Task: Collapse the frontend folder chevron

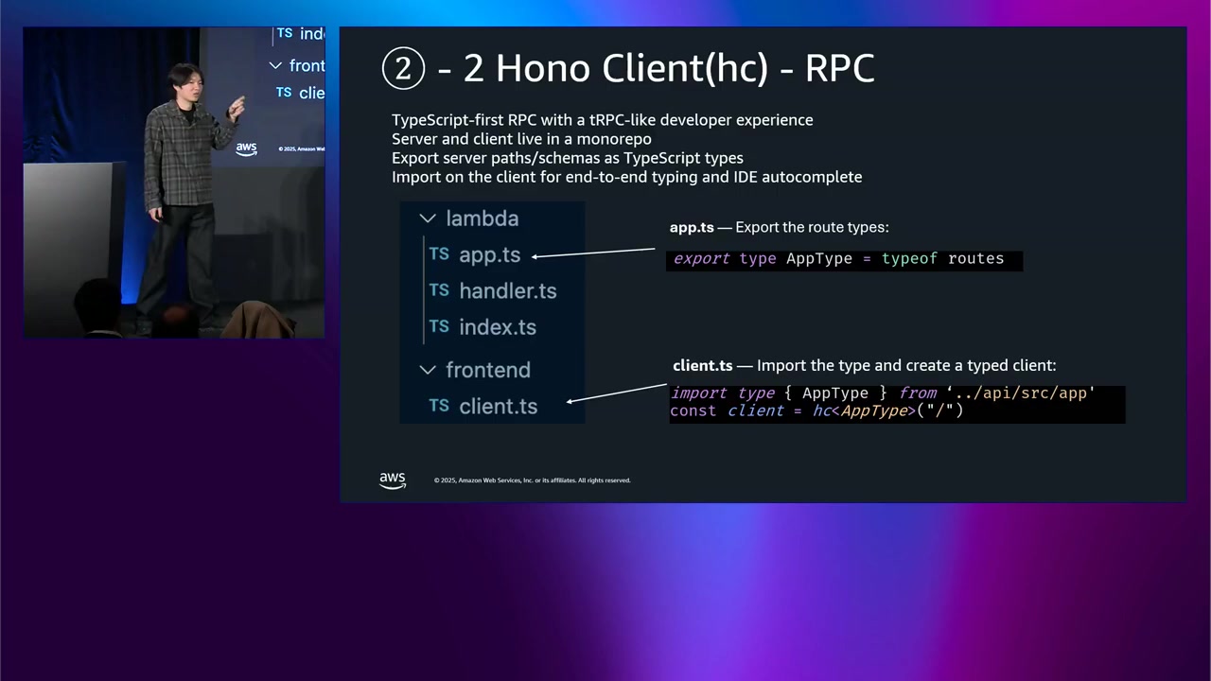Action: [428, 370]
